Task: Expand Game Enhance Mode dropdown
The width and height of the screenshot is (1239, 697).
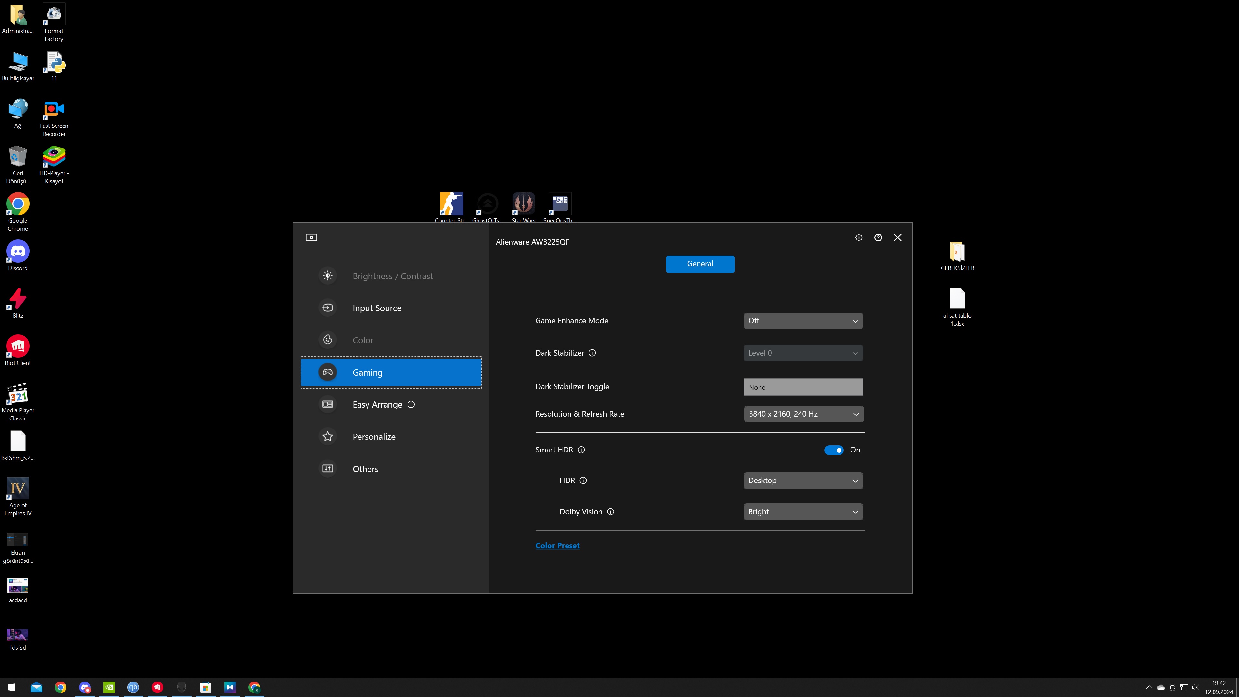Action: 803,321
